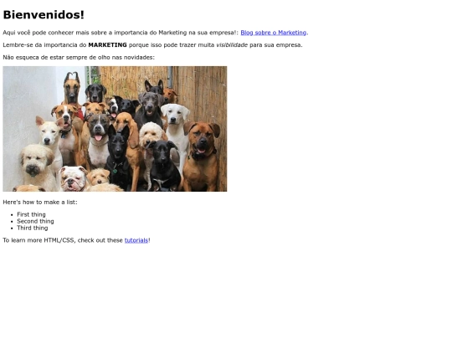Click the bold MARKETING word
The height and width of the screenshot is (339, 452).
(x=107, y=45)
